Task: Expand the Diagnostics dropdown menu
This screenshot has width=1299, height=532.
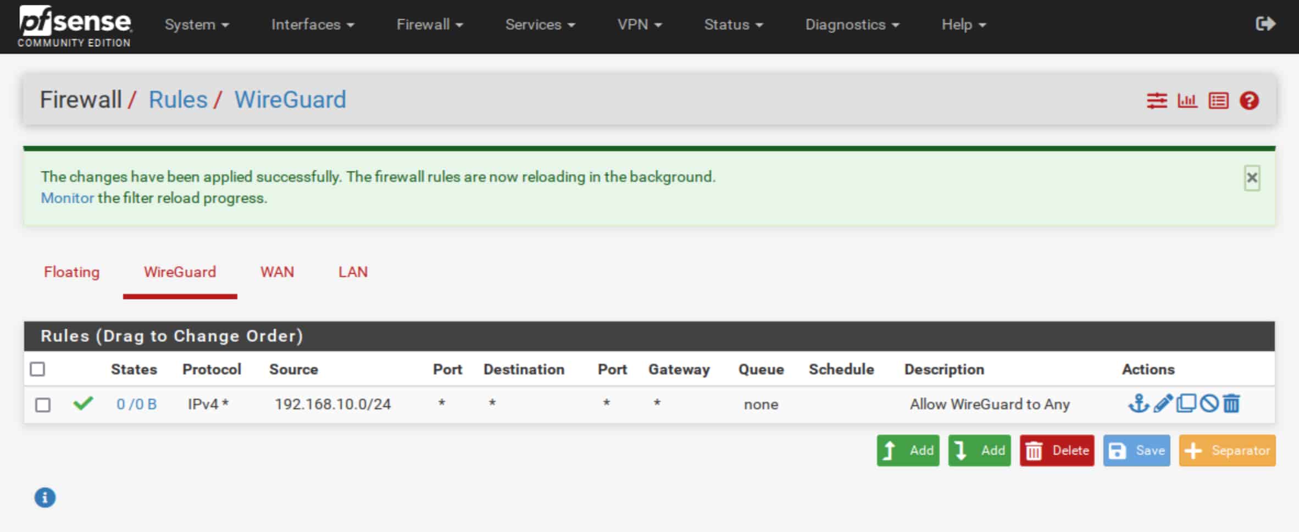Action: pos(852,25)
